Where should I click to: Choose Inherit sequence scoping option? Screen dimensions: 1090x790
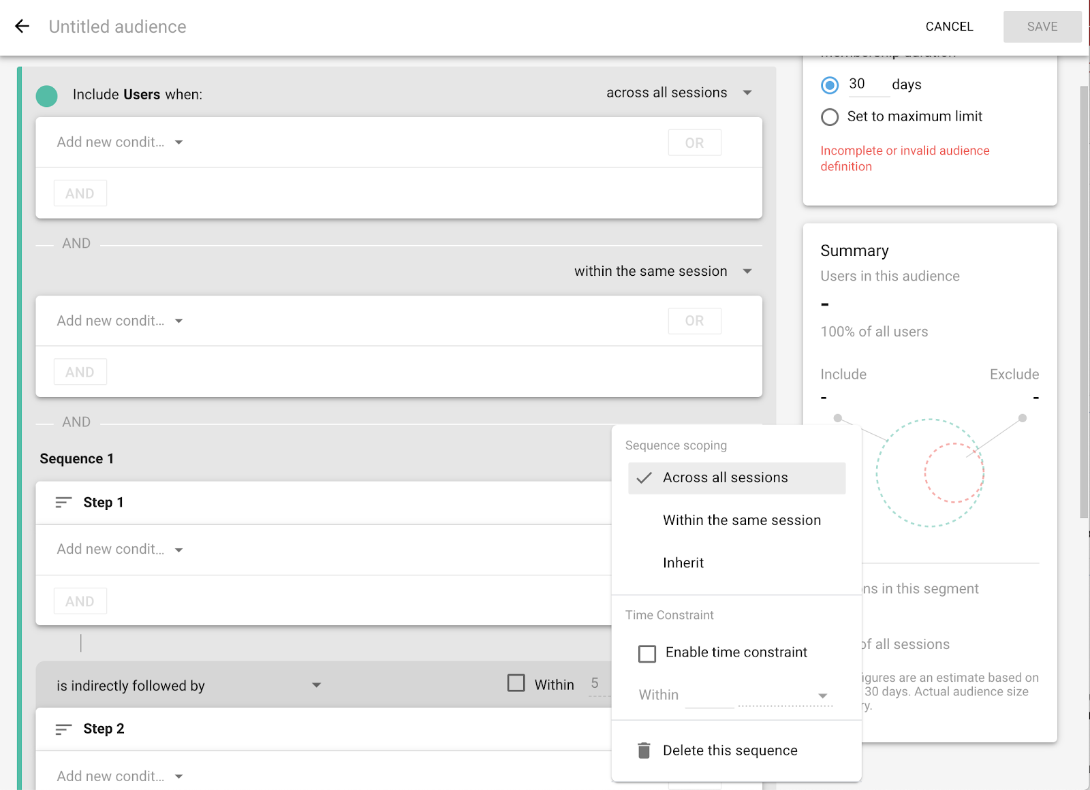[683, 563]
